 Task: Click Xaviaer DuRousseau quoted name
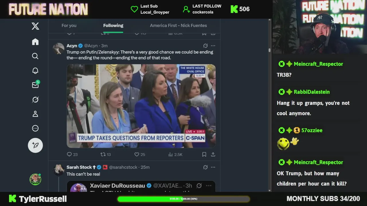[x=118, y=186]
